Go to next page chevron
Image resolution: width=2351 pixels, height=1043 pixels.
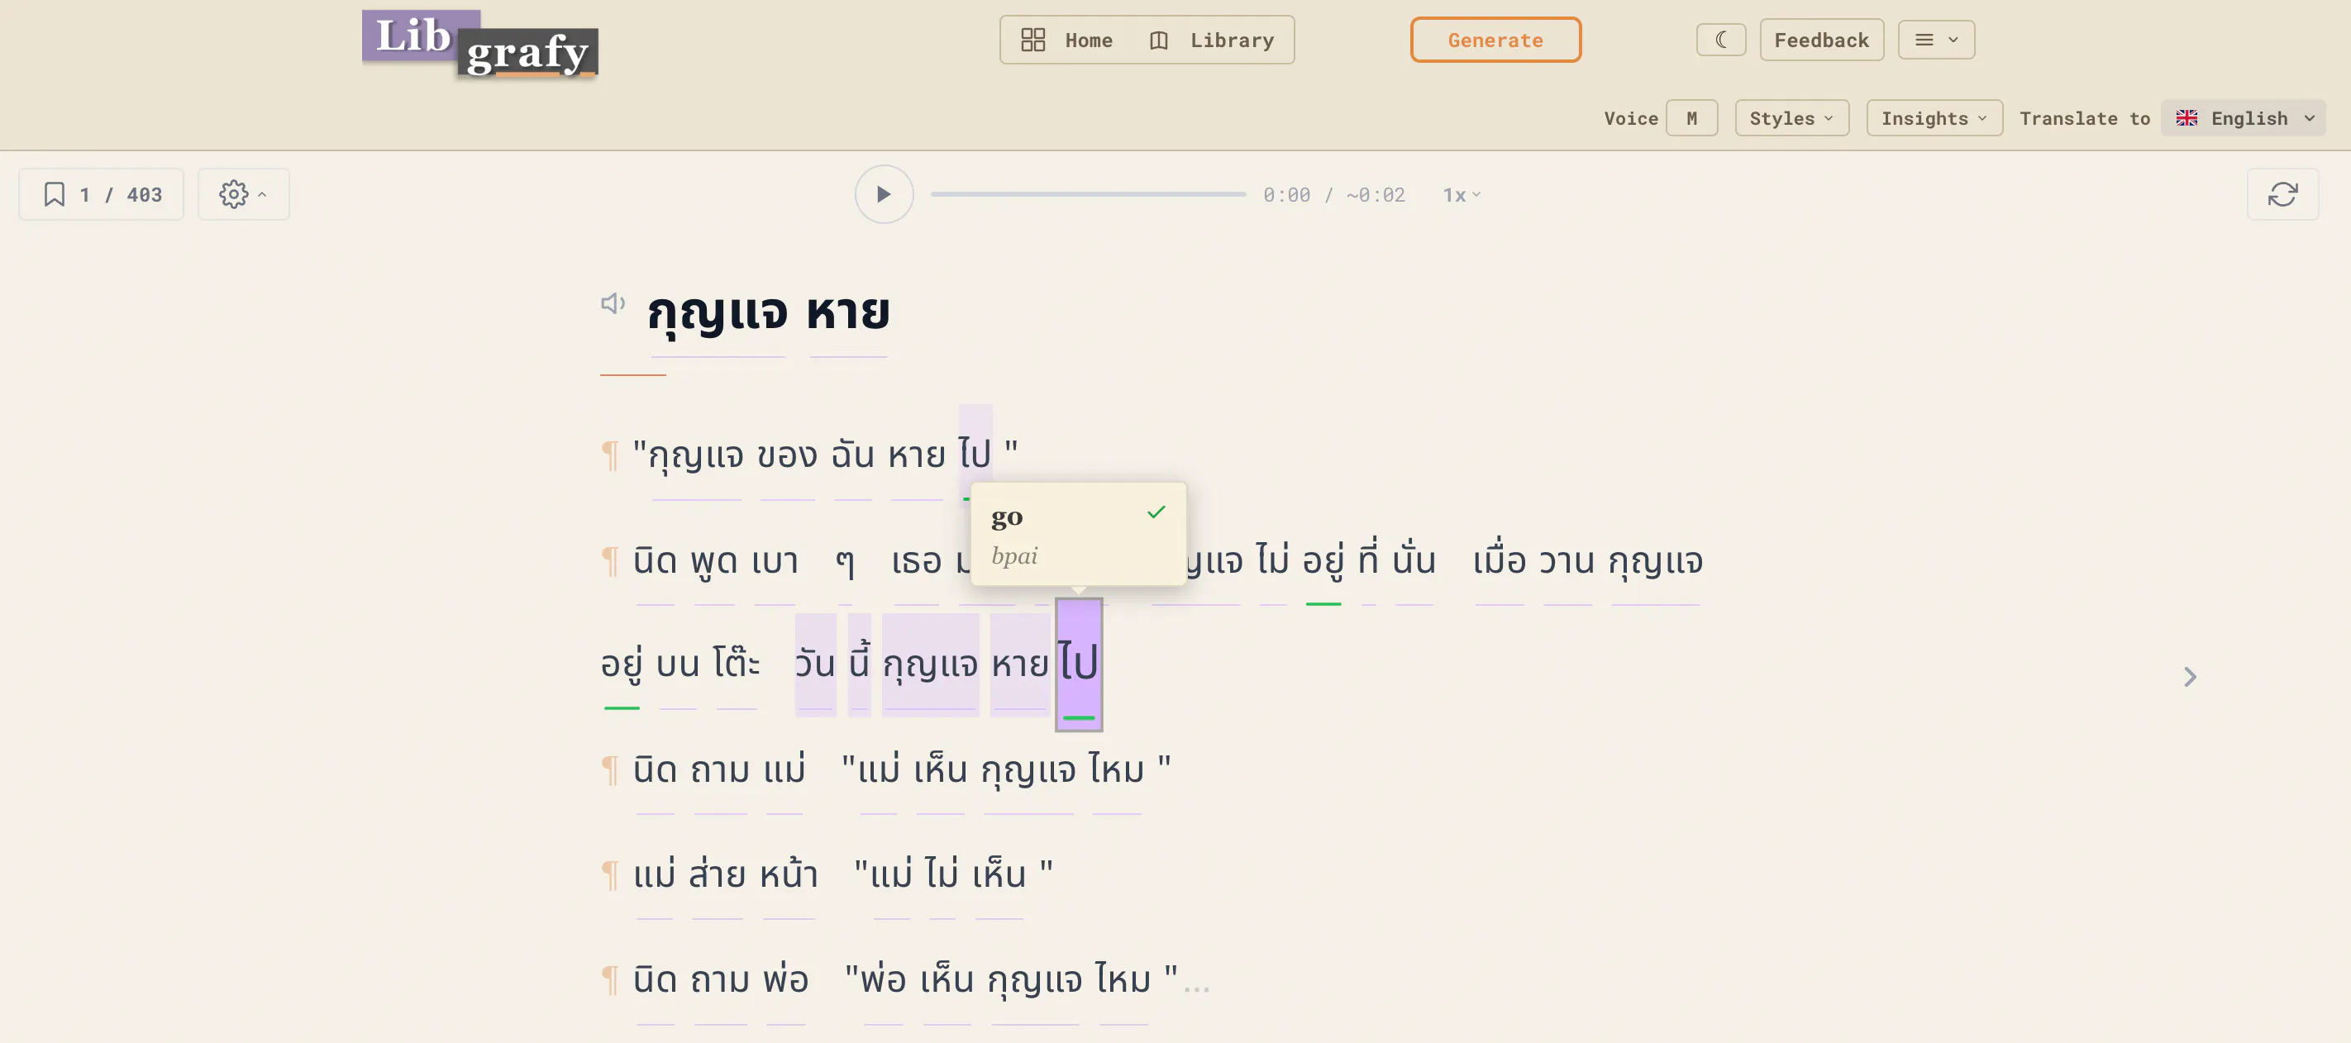pos(2190,677)
